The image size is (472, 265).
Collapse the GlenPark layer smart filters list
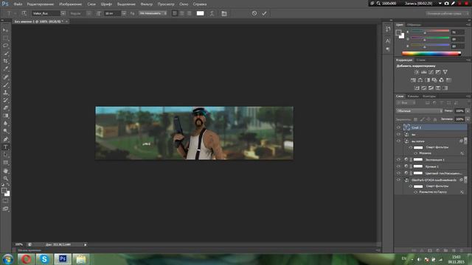click(465, 180)
